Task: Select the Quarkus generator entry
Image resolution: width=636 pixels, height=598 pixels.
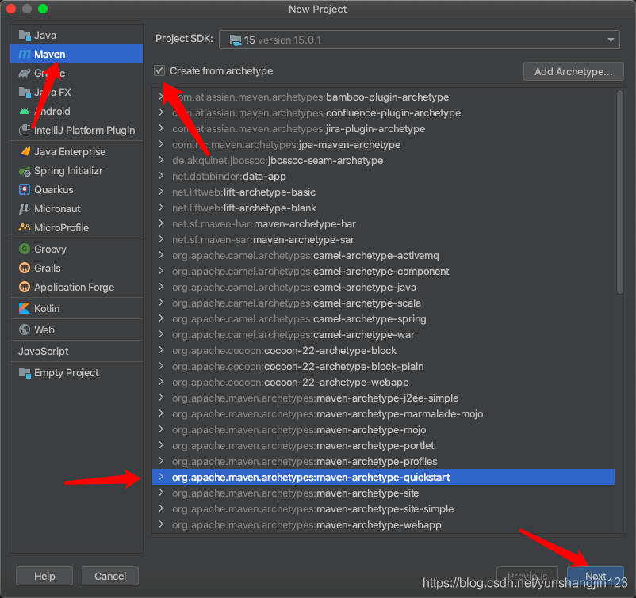Action: [x=76, y=189]
